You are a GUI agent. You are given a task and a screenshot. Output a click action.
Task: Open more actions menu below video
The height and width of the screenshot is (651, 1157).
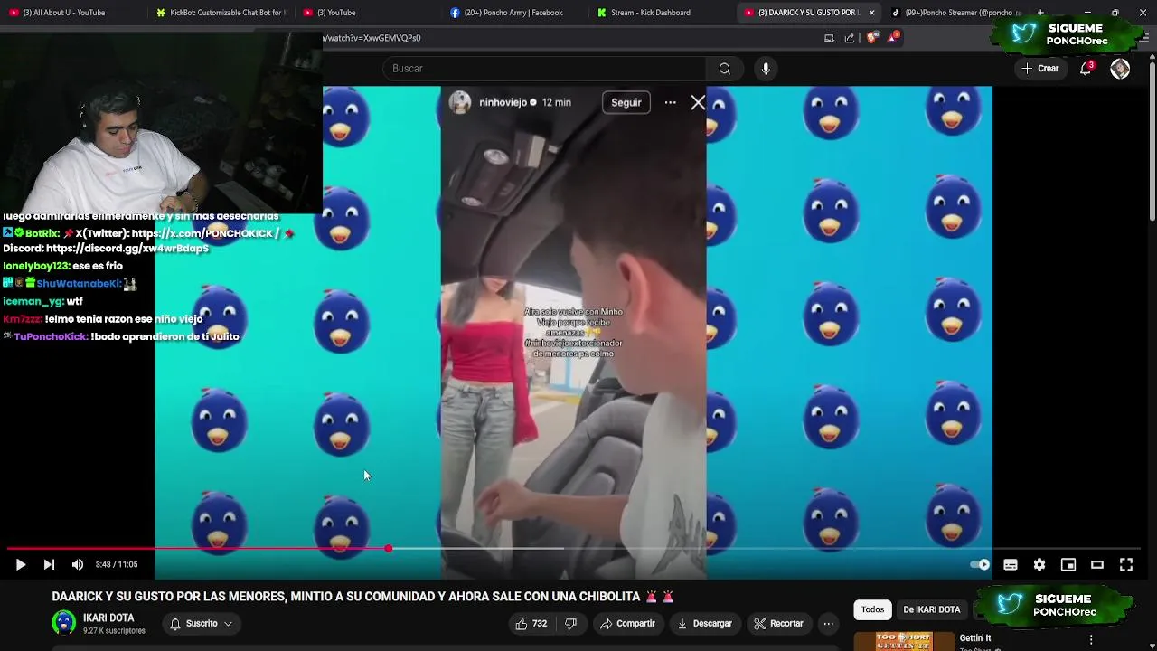[828, 623]
